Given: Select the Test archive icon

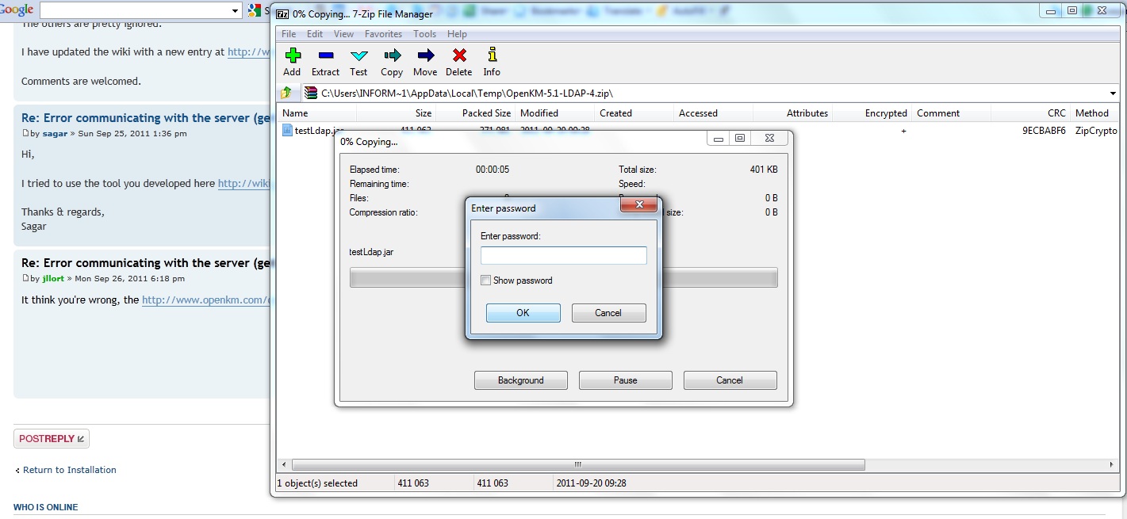Looking at the screenshot, I should pyautogui.click(x=358, y=59).
